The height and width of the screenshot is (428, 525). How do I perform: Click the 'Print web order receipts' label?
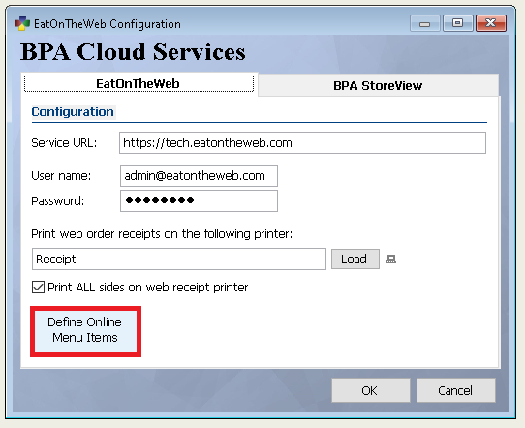[x=162, y=234]
